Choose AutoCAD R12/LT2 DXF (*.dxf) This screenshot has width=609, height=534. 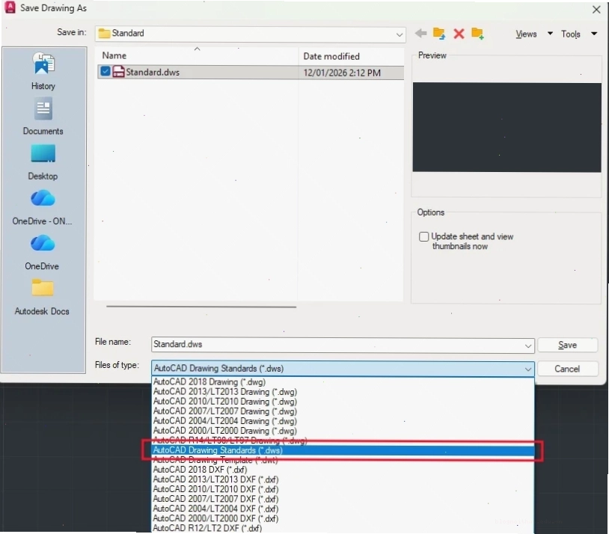343,528
